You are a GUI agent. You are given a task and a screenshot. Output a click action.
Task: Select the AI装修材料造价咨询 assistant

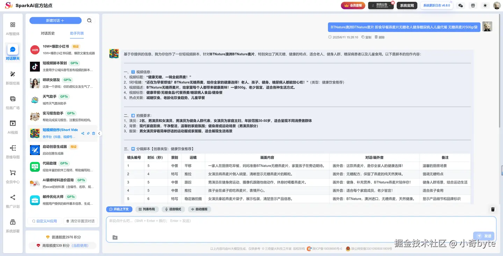(x=63, y=183)
